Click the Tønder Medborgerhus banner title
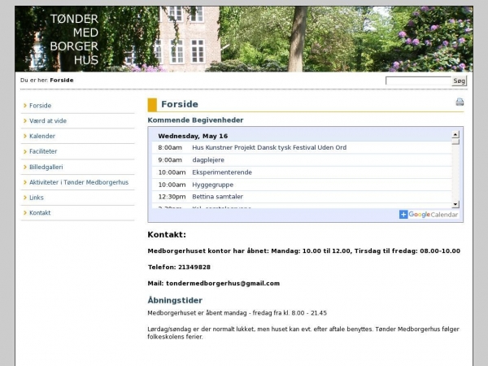This screenshot has height=366, width=488. coord(74,39)
